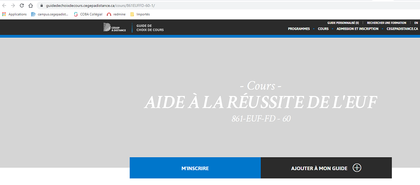Image resolution: width=420 pixels, height=185 pixels.
Task: Click Rechercher une formation
Action: (386, 23)
